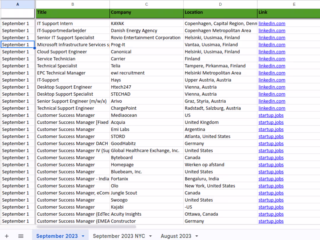Select Werken op afstand location cell
Image resolution: width=320 pixels, height=240 pixels.
pyautogui.click(x=221, y=165)
